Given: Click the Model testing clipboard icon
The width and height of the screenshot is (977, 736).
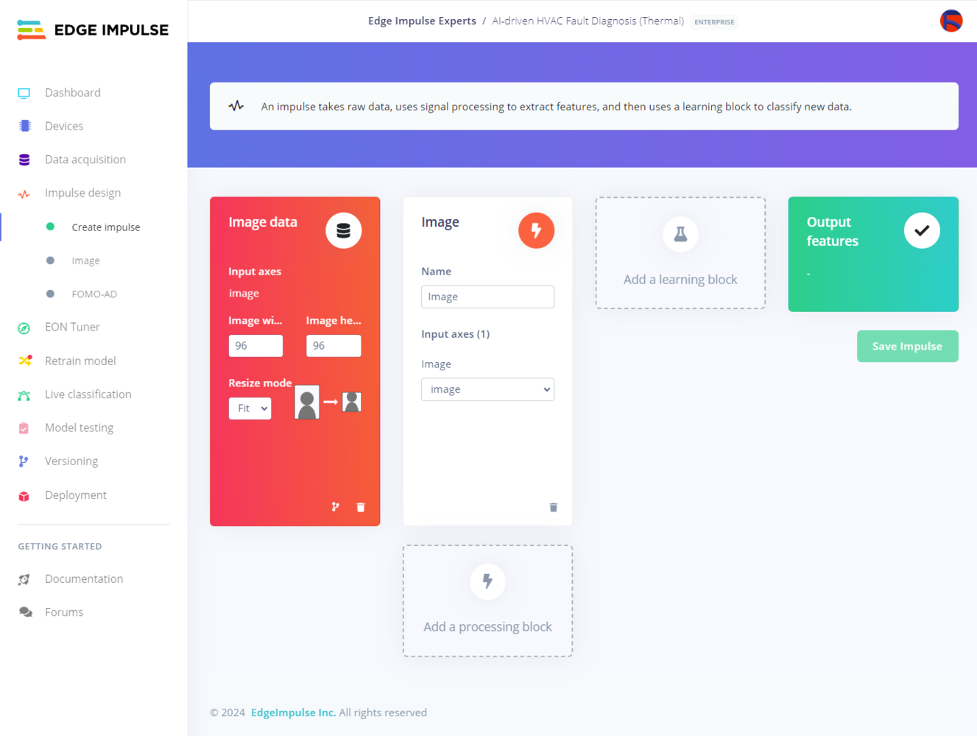Looking at the screenshot, I should click(24, 428).
